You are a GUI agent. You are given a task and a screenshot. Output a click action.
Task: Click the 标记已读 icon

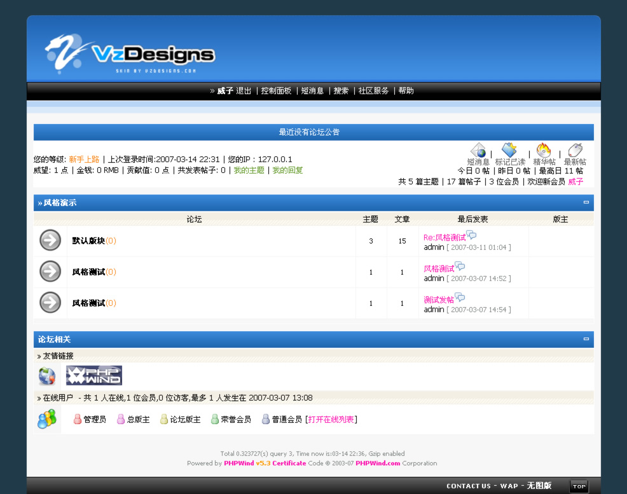509,150
